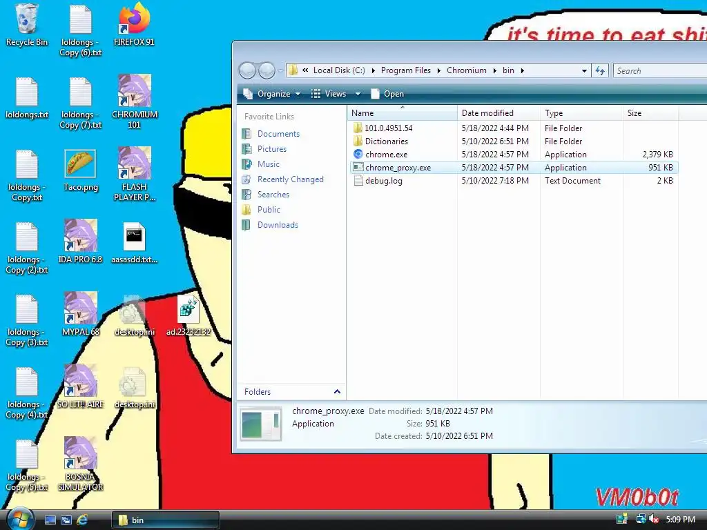Viewport: 707px width, 530px height.
Task: Select loldongs - Copy (3).txt file
Action: (x=27, y=321)
